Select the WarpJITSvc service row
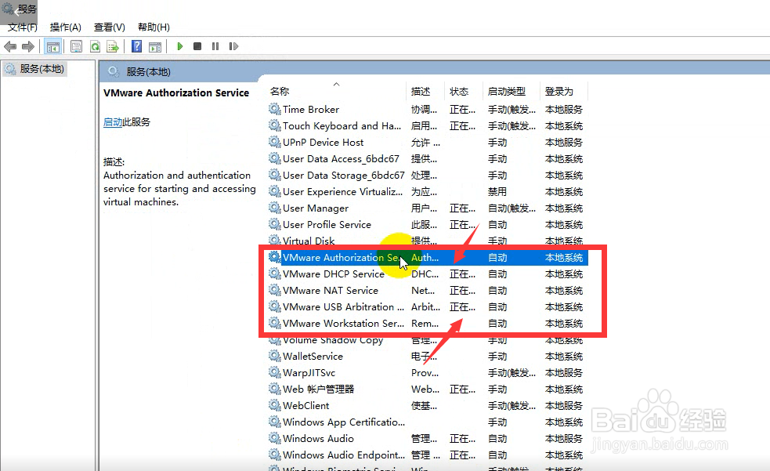 pos(427,373)
